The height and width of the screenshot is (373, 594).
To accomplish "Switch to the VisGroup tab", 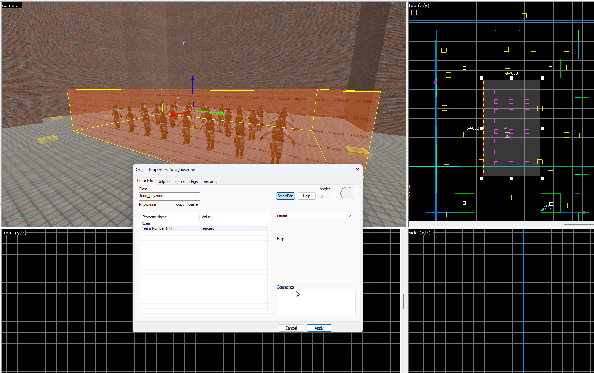I will pyautogui.click(x=211, y=181).
